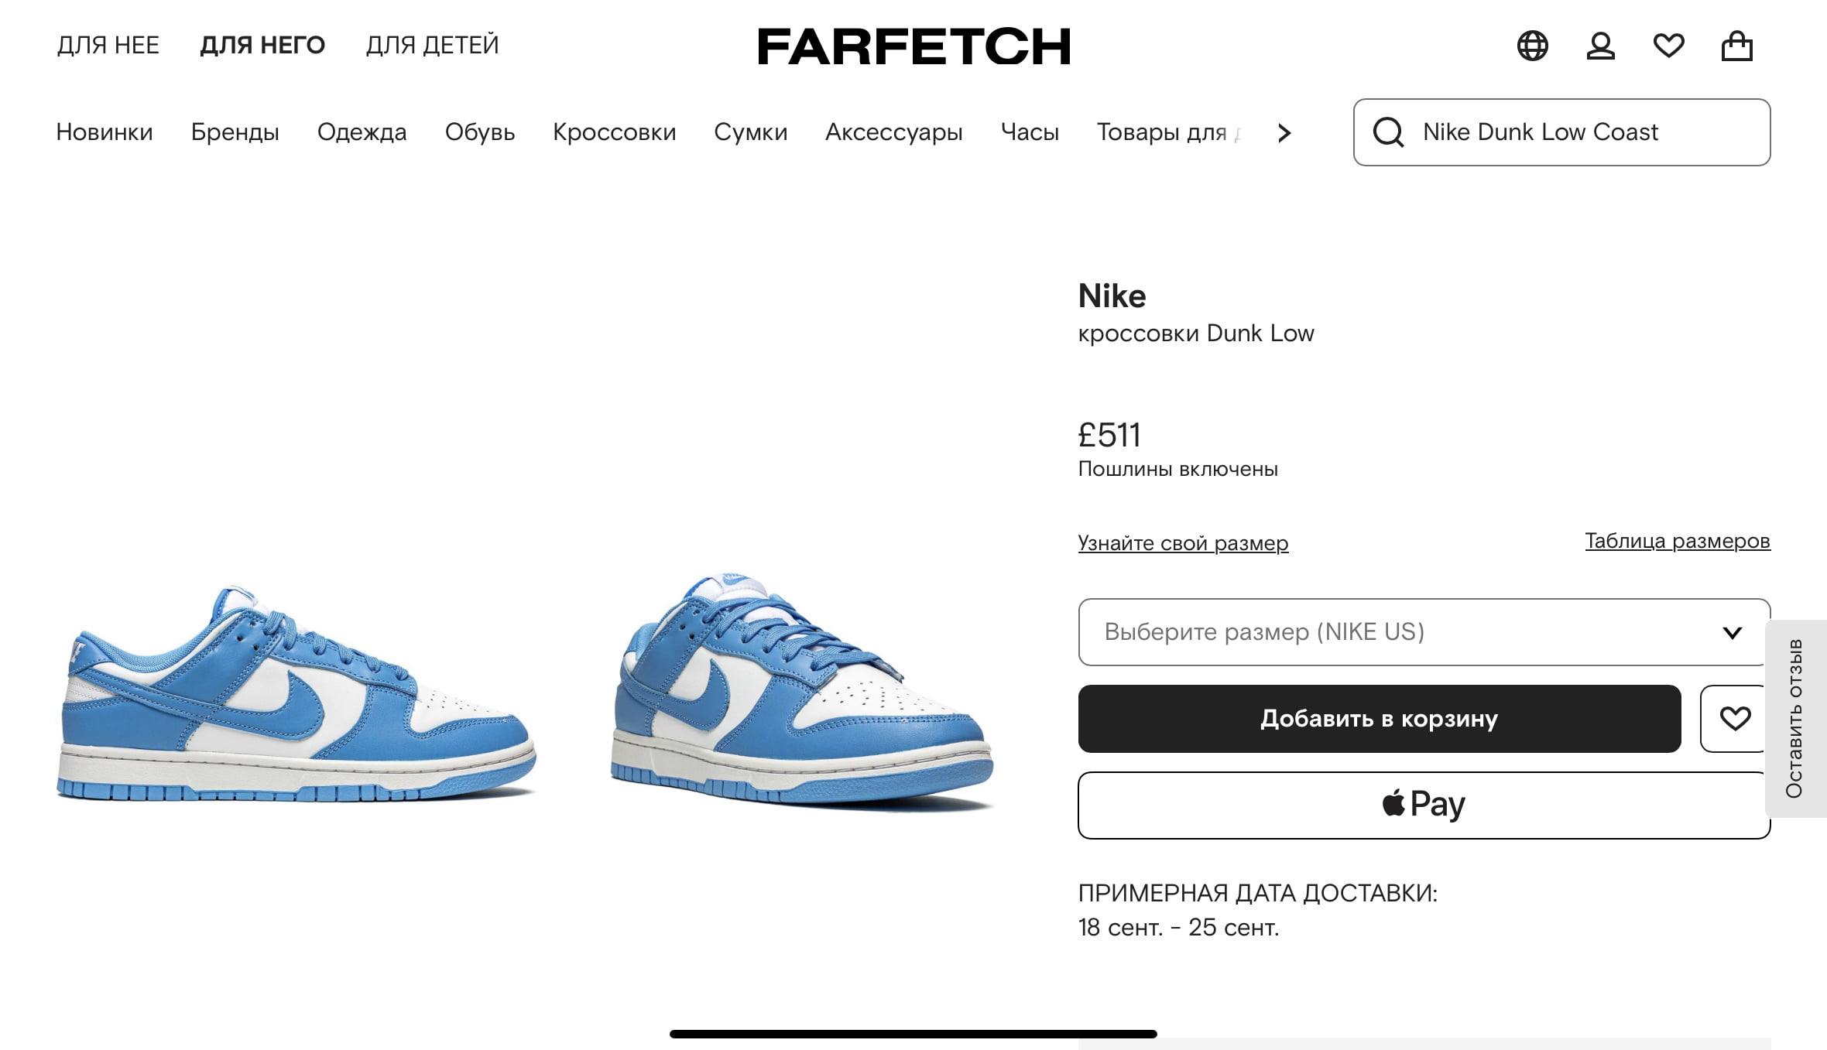Viewport: 1827px width, 1050px height.
Task: Expand the size selection dropdown
Action: pos(1423,632)
